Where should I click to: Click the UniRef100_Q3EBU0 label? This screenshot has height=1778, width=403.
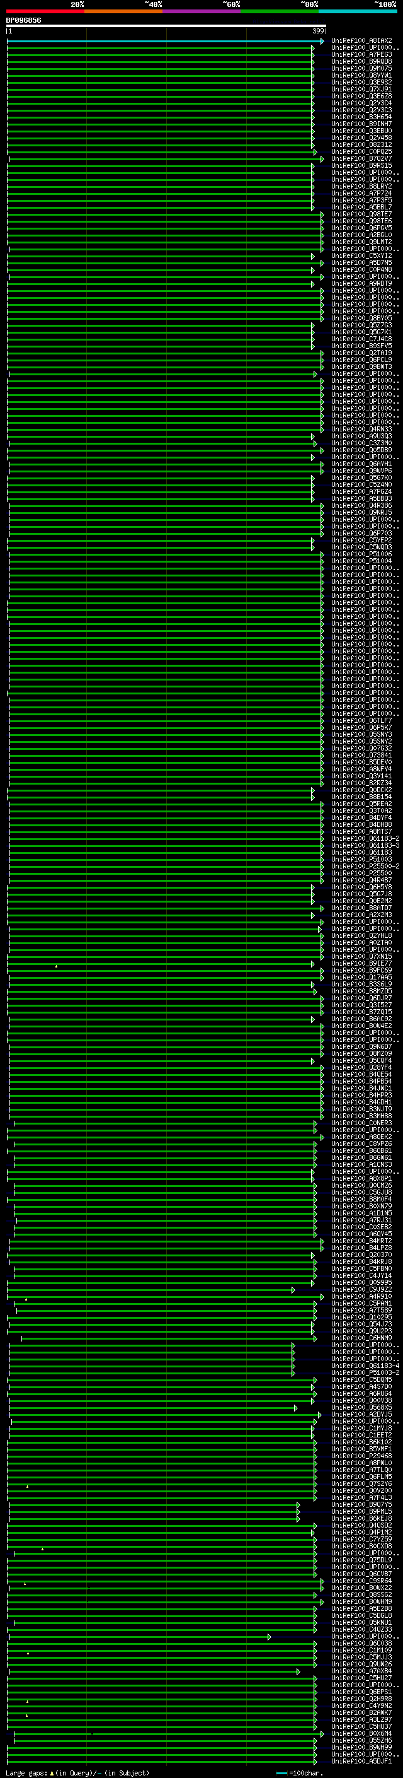coord(361,131)
